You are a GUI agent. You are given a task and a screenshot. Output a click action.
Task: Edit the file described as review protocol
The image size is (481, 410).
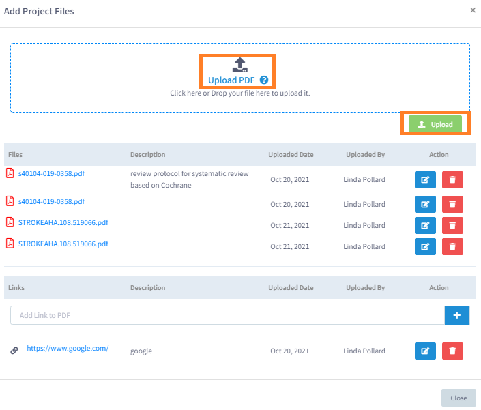pos(425,180)
